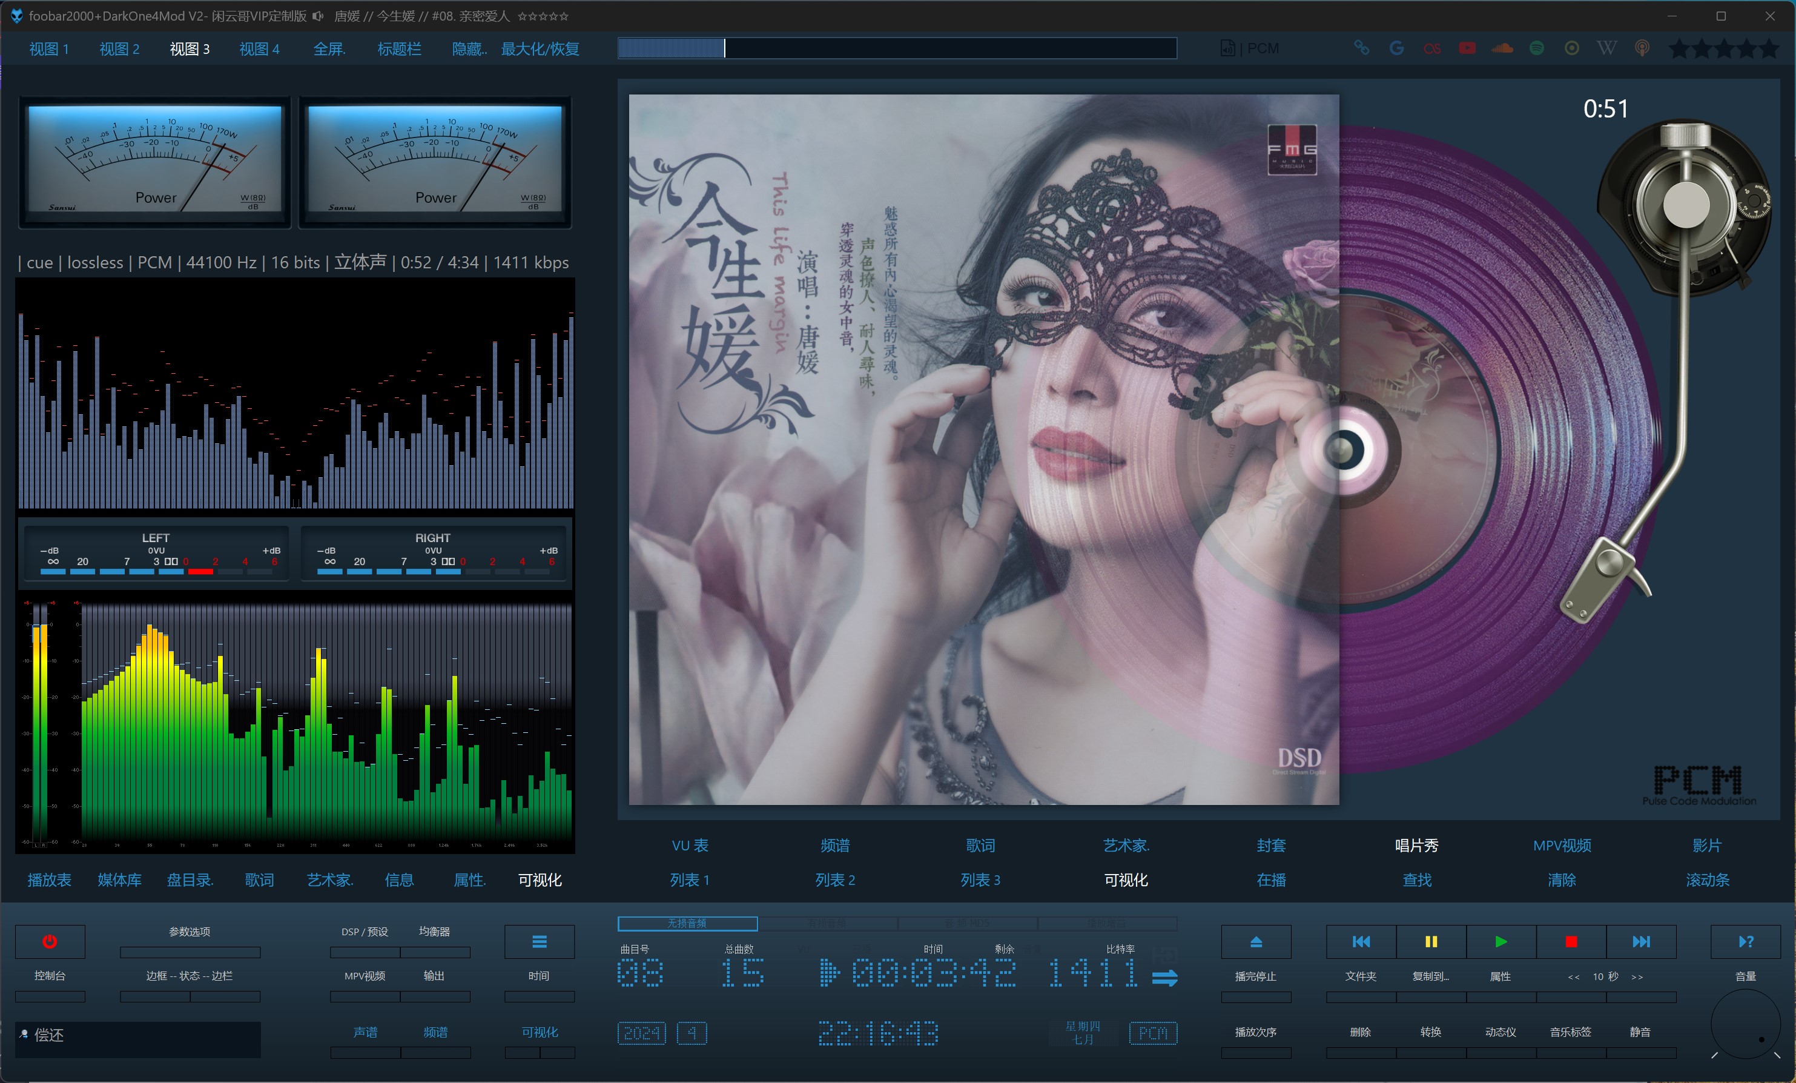Open the Last.fm icon

tap(1432, 49)
